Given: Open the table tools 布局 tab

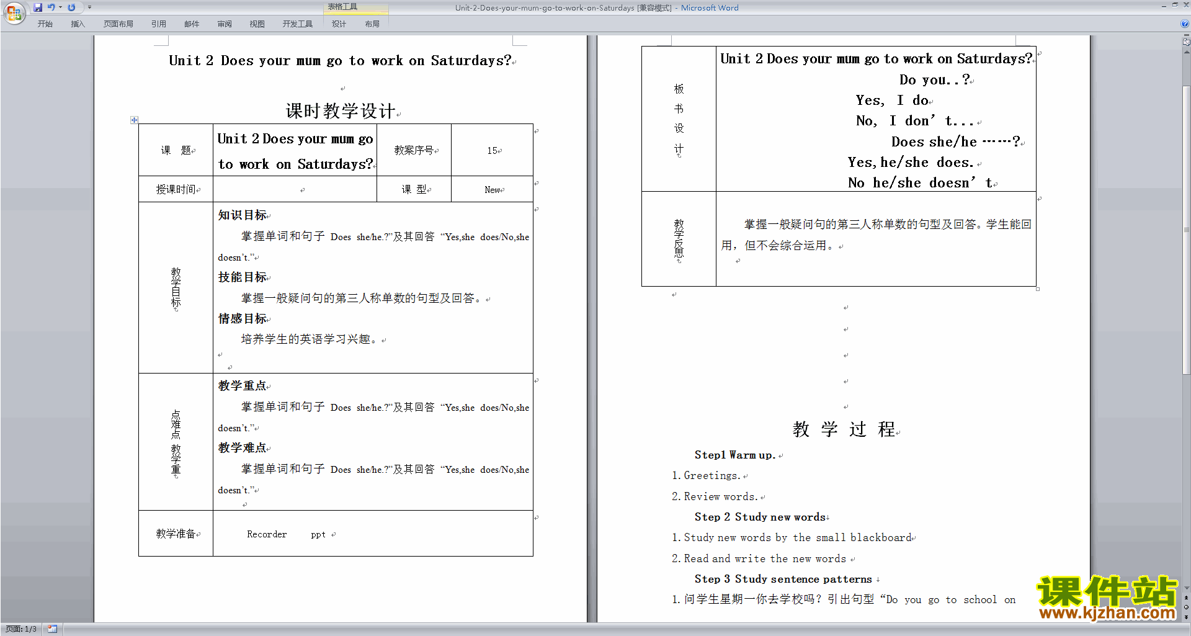Looking at the screenshot, I should tap(372, 24).
